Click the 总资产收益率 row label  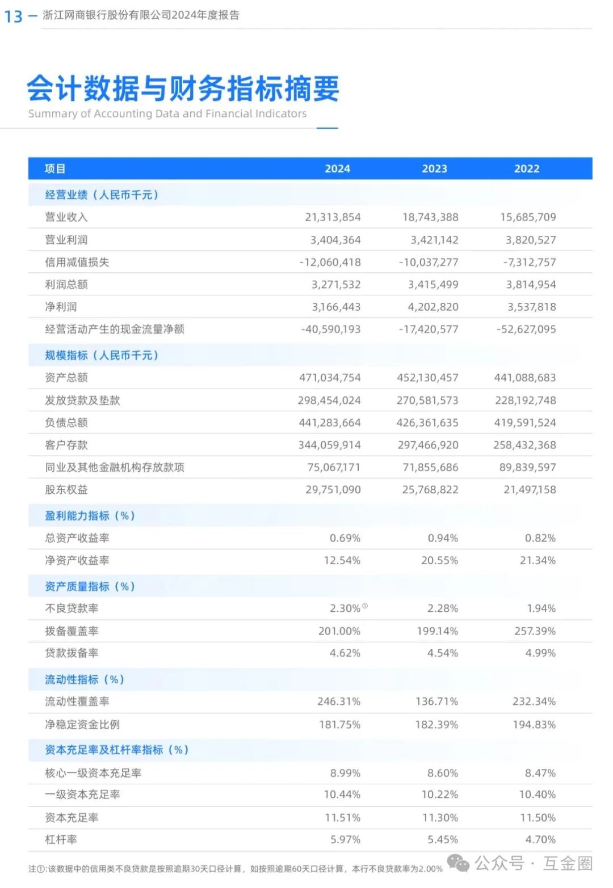(x=77, y=538)
